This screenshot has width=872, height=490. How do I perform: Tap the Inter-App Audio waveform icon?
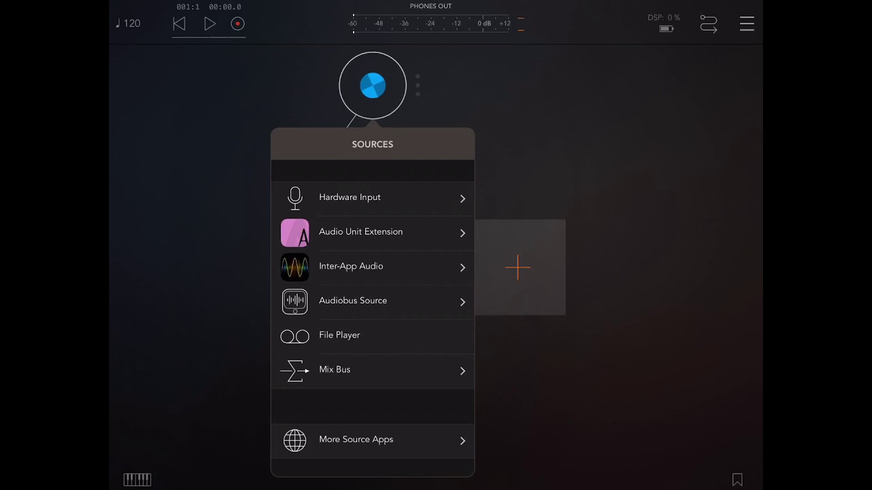[x=295, y=267]
